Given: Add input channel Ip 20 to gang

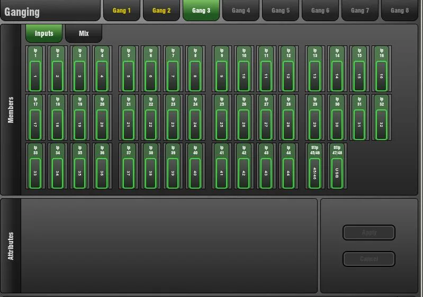Looking at the screenshot, I should [102, 117].
